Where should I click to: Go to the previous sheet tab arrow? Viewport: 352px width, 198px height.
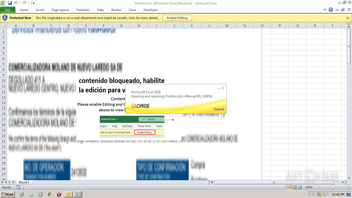(x=6, y=182)
